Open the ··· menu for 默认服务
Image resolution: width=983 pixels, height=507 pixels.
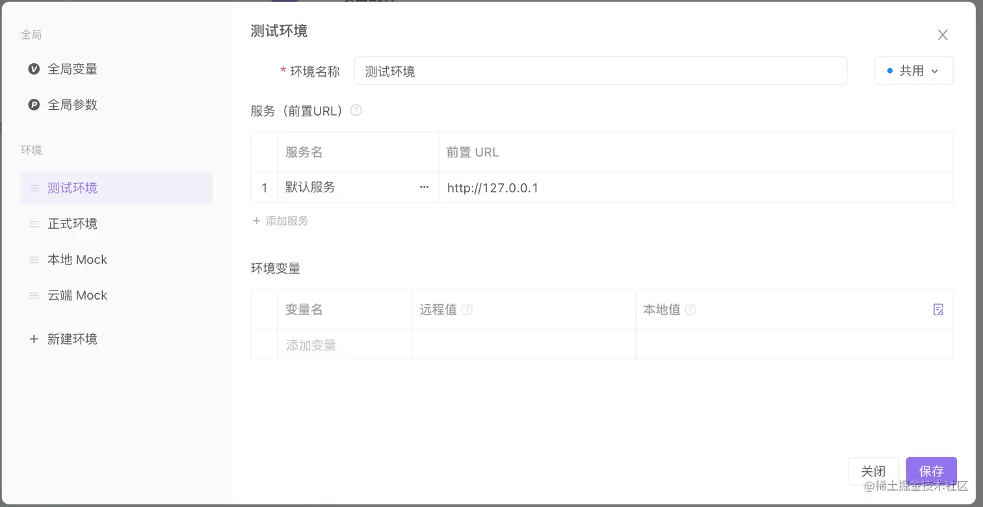coord(425,187)
